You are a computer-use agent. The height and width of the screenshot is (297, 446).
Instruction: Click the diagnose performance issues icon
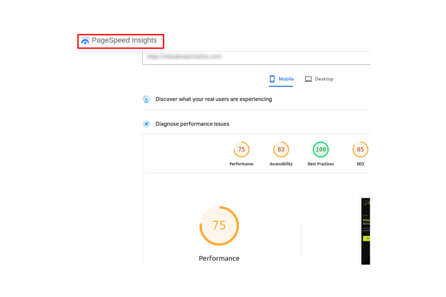[x=146, y=124]
